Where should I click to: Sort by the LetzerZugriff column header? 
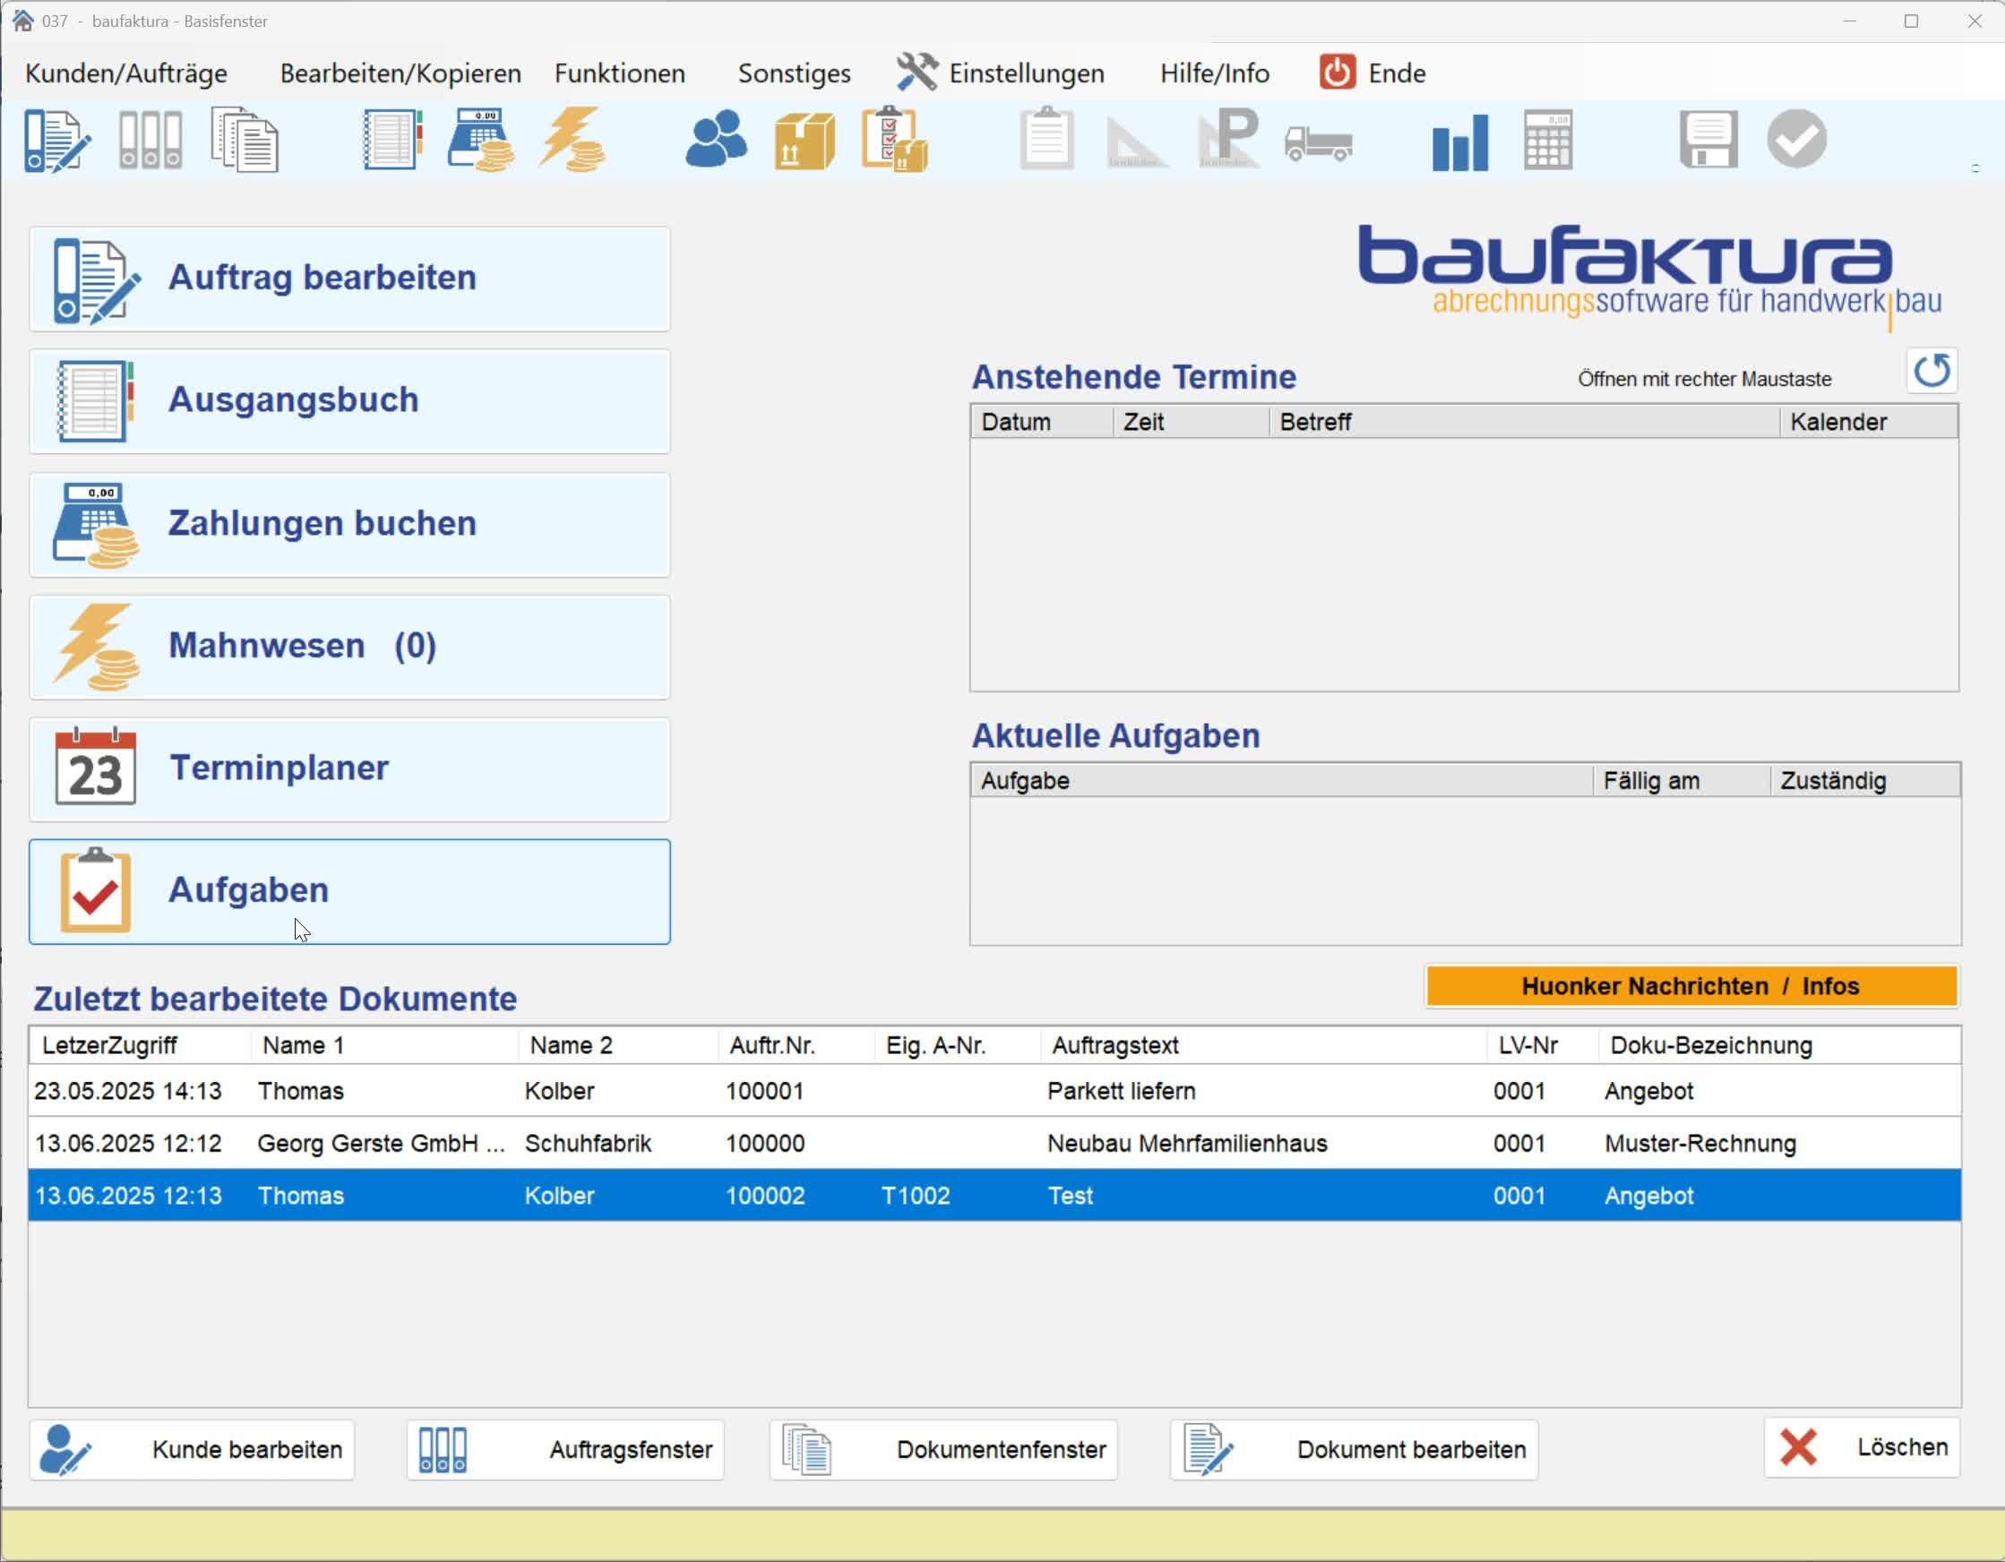110,1045
